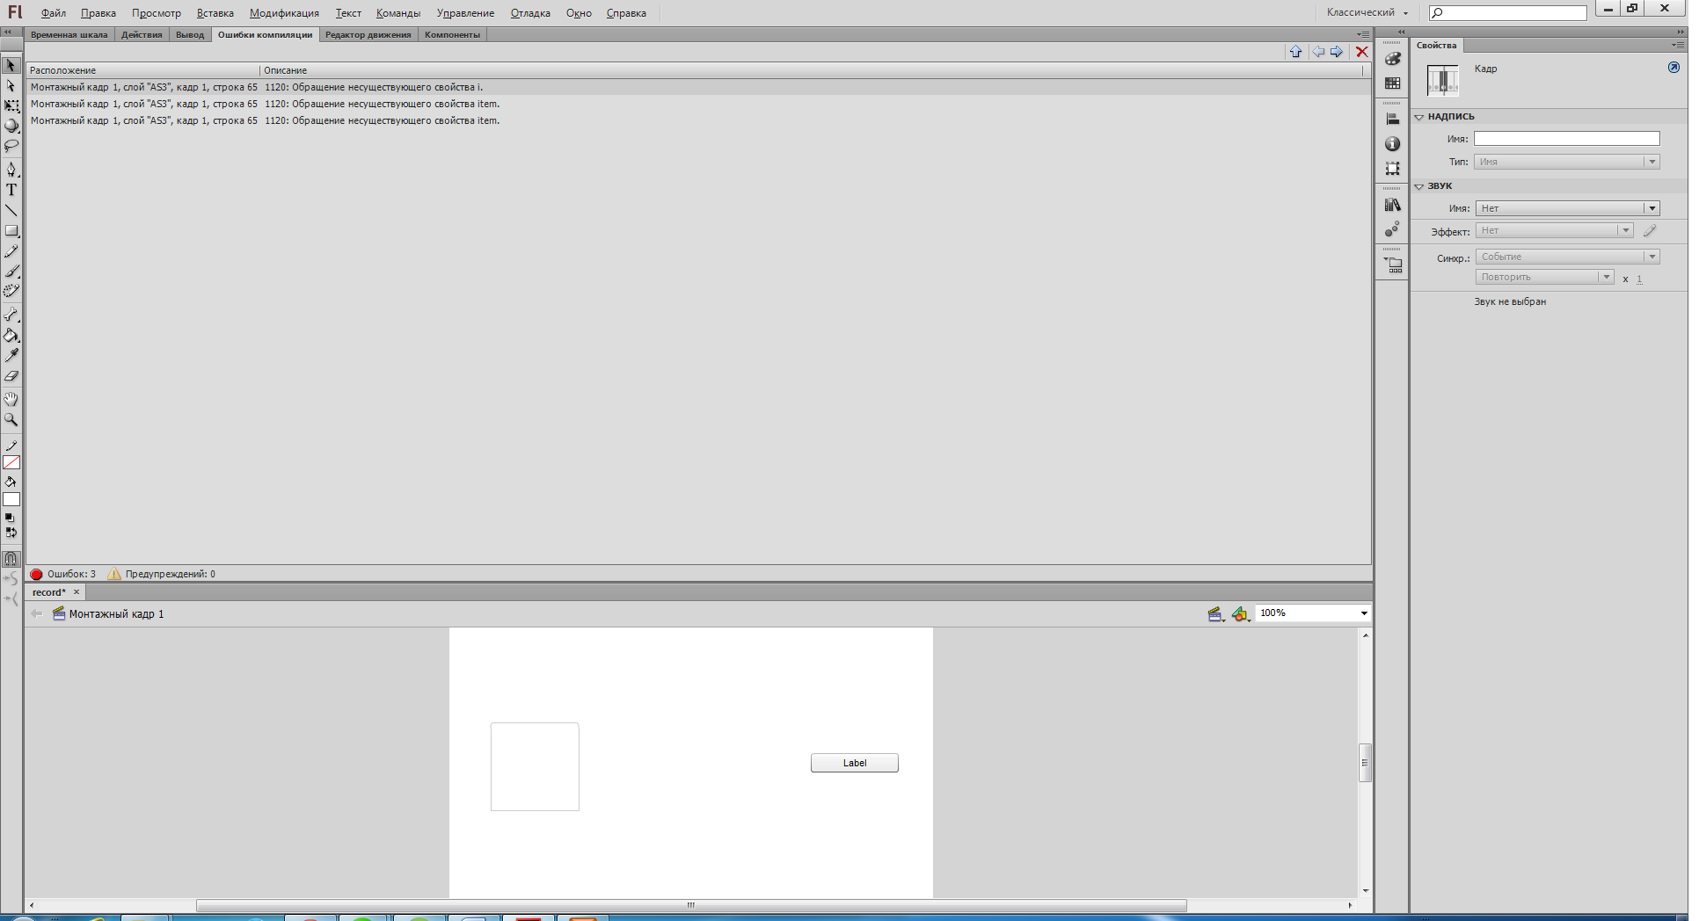Image resolution: width=1699 pixels, height=921 pixels.
Task: Click the Go to Source up-arrow icon
Action: click(x=1295, y=52)
